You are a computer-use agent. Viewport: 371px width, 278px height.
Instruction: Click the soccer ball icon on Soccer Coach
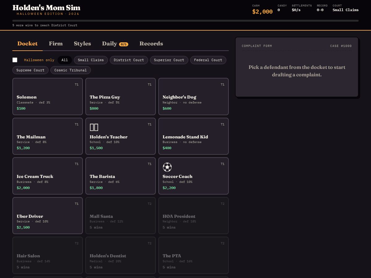167,167
